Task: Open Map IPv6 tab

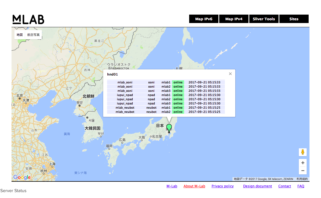Action: coord(204,19)
